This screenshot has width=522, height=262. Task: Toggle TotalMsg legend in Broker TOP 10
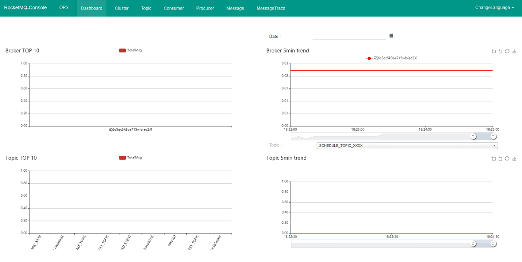(130, 50)
